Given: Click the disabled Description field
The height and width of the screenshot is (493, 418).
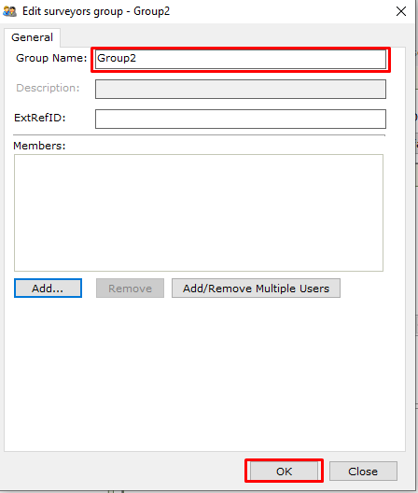Looking at the screenshot, I should pos(241,89).
